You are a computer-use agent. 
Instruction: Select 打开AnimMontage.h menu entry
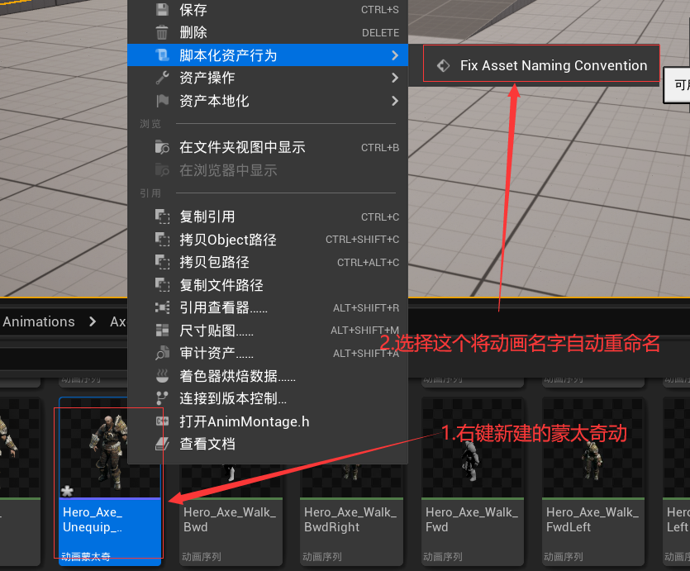coord(268,421)
